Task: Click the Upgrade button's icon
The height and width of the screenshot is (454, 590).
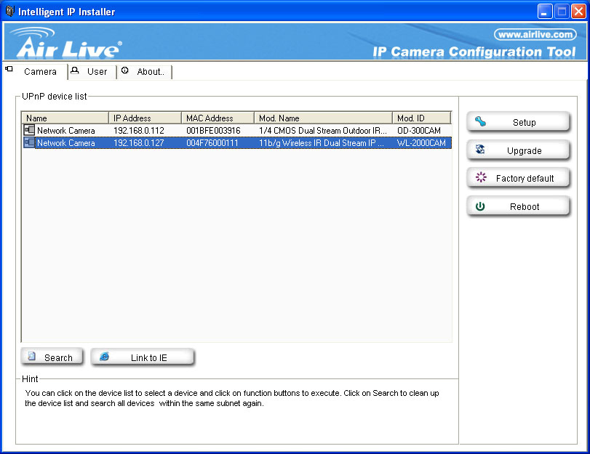Action: 480,150
